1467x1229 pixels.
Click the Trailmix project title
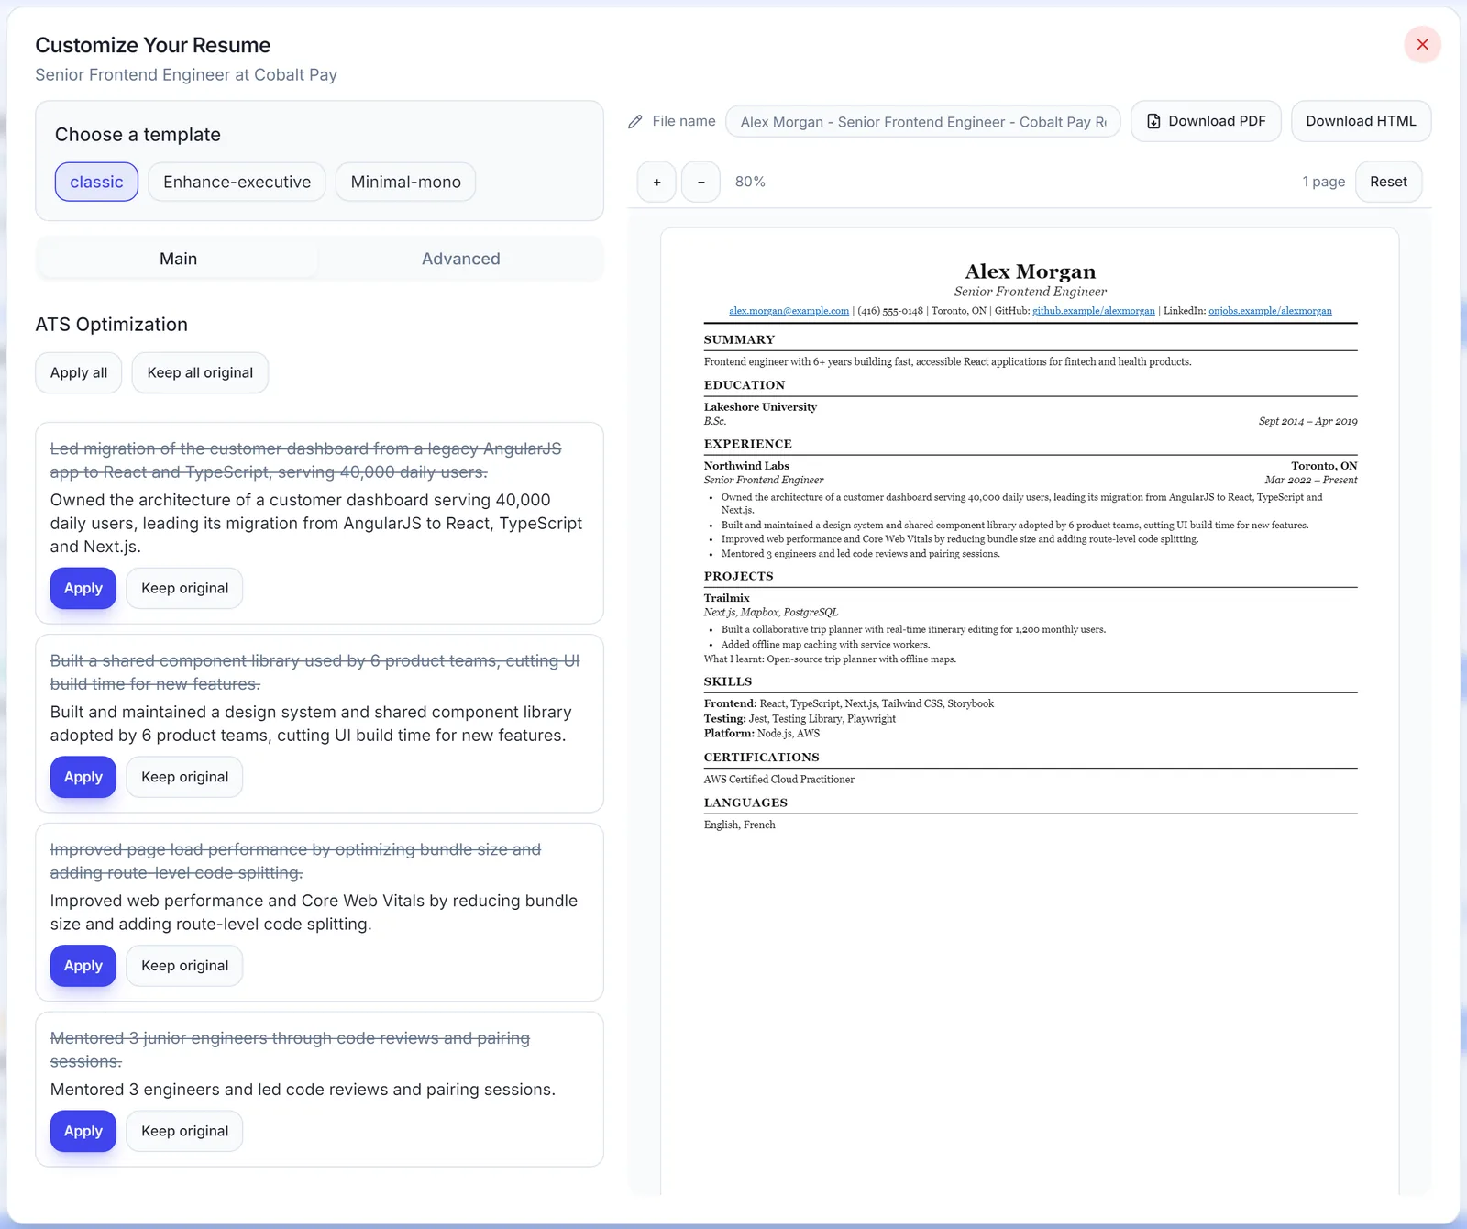(727, 598)
